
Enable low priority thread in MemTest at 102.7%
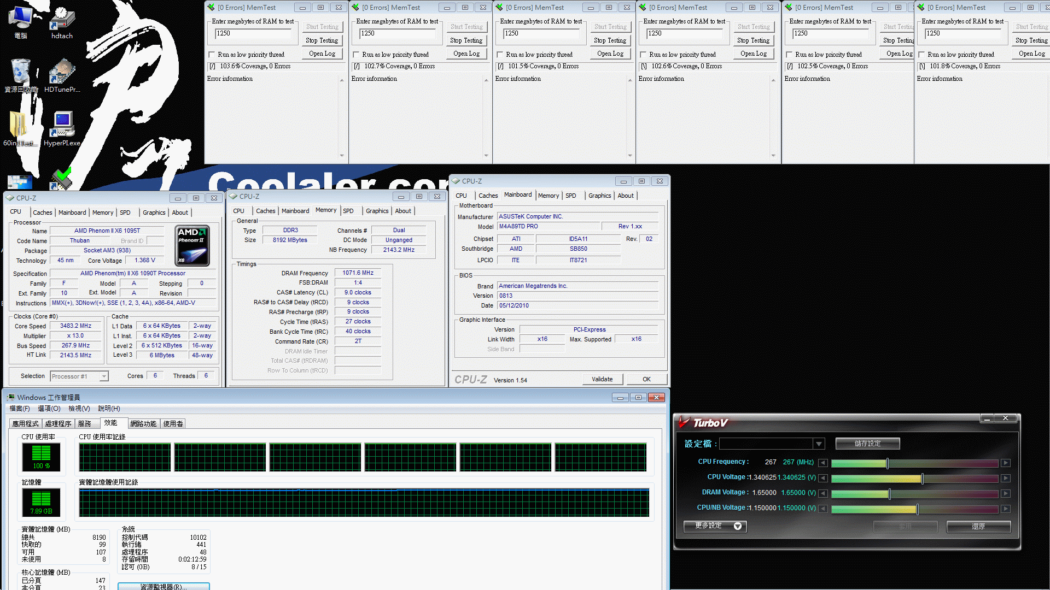coord(356,55)
